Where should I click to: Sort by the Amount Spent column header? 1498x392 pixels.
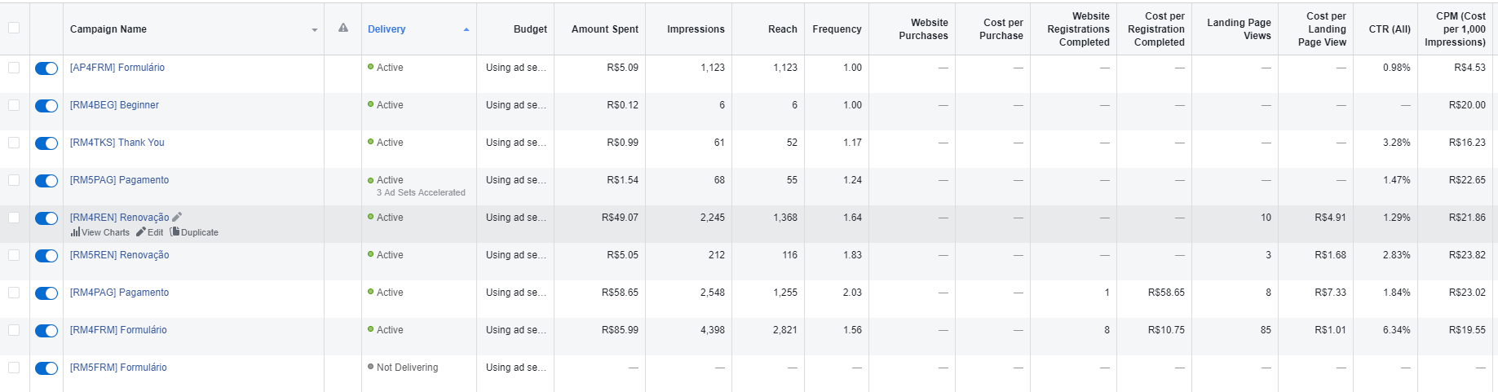[x=604, y=29]
